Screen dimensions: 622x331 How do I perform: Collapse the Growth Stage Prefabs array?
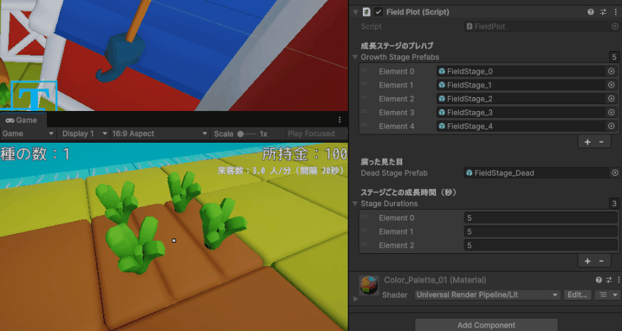pos(355,57)
